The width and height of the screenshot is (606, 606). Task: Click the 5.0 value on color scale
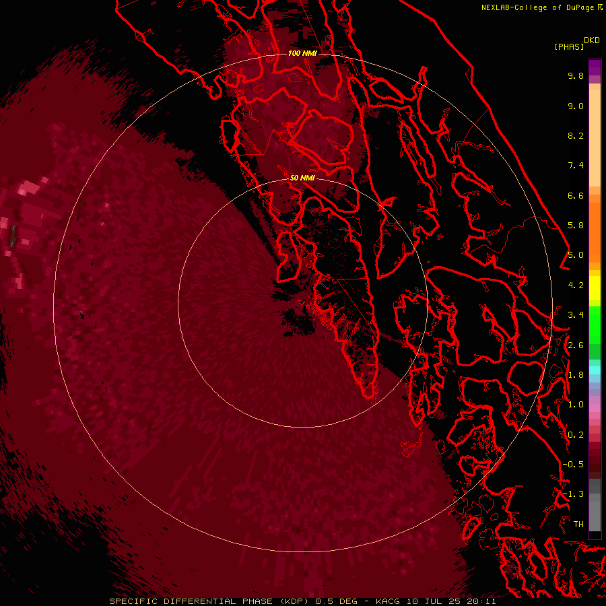pyautogui.click(x=576, y=255)
